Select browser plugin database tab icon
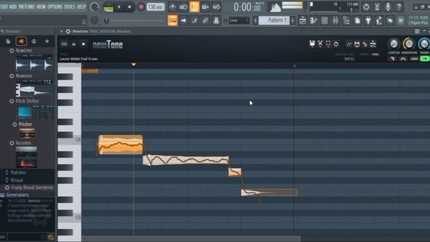The height and width of the screenshot is (242, 430). tap(21, 41)
